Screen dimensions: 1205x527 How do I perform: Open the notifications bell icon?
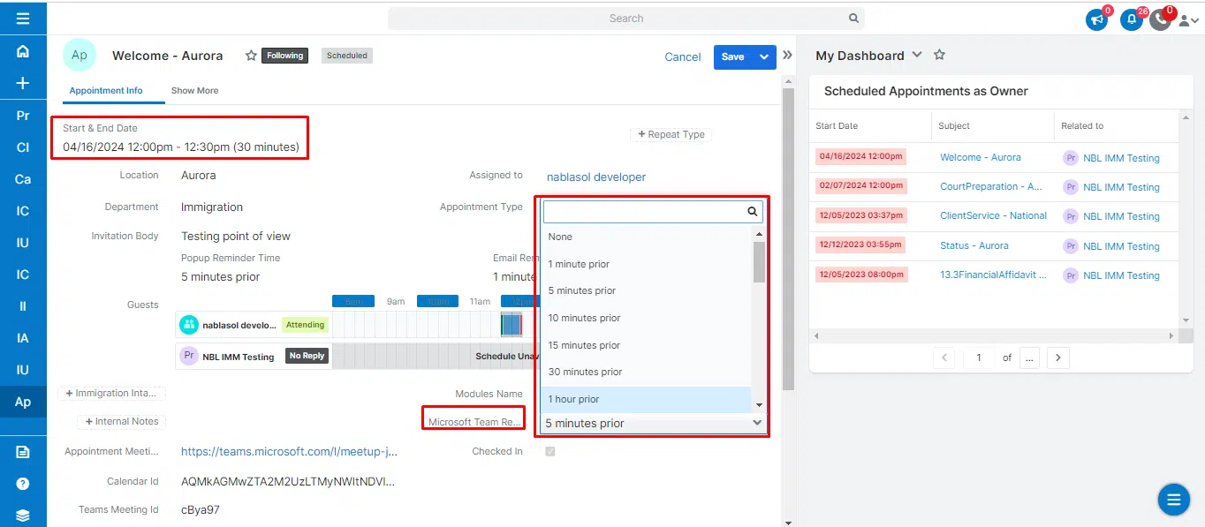point(1131,19)
